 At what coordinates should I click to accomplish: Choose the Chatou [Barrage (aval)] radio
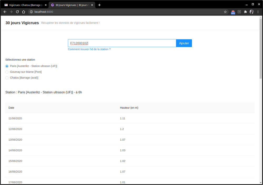(7, 78)
